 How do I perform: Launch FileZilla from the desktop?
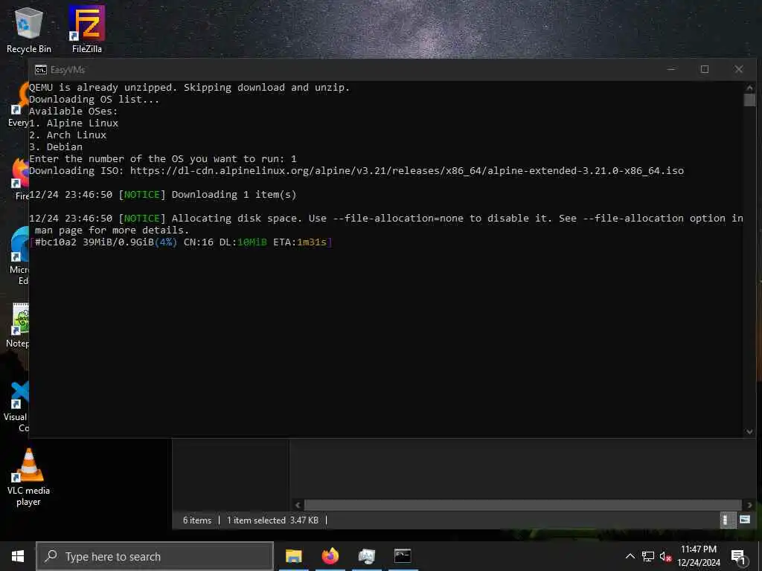tap(87, 30)
